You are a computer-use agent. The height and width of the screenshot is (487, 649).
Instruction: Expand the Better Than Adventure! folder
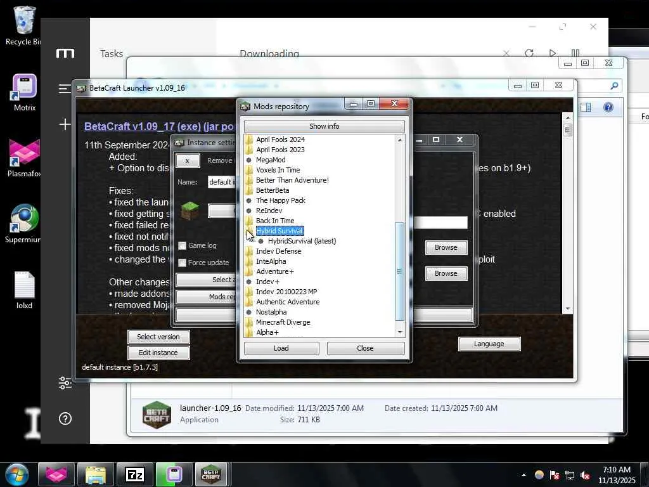248,180
